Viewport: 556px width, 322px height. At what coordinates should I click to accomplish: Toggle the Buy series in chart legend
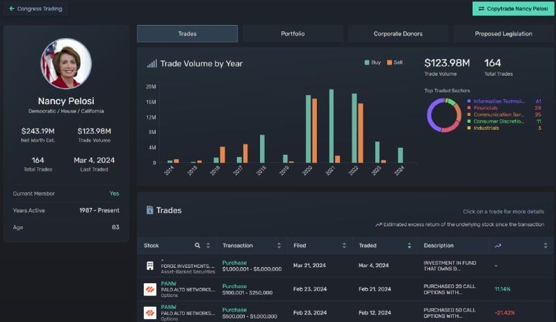373,62
